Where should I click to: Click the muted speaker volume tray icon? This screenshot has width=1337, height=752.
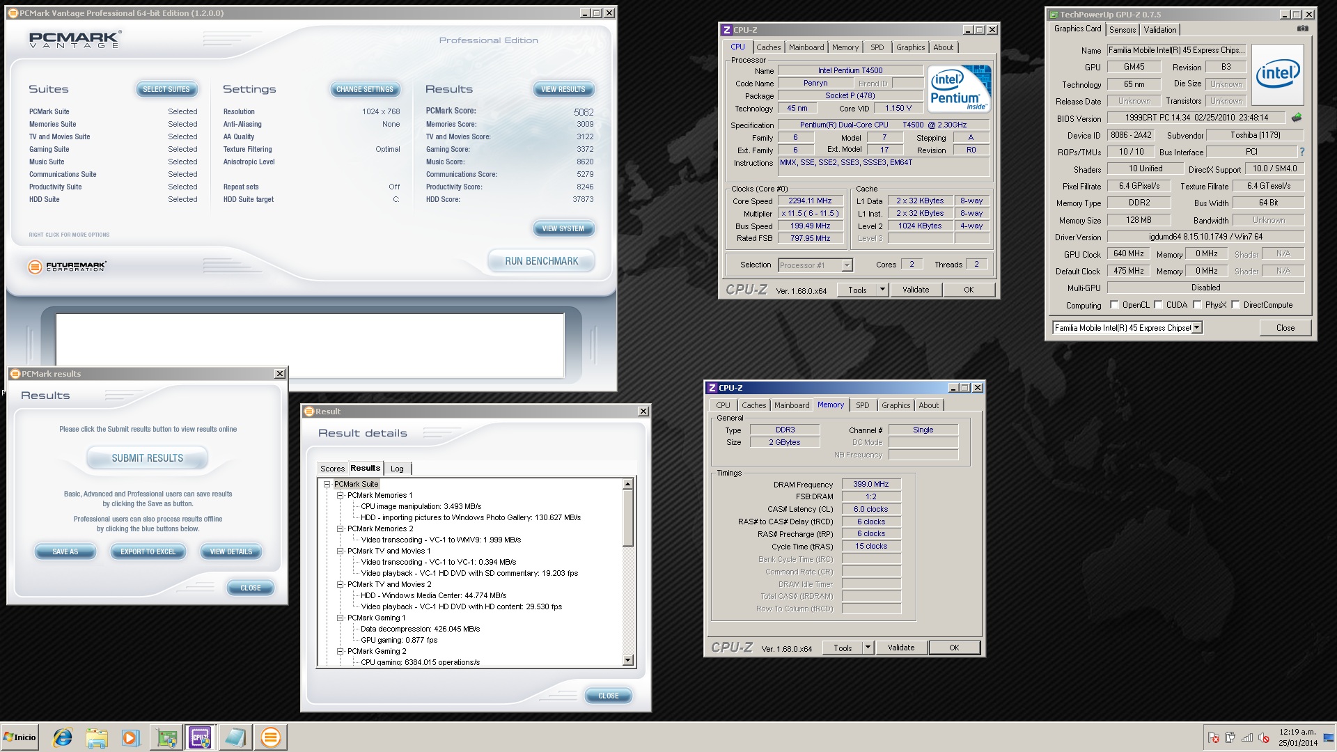(x=1264, y=738)
